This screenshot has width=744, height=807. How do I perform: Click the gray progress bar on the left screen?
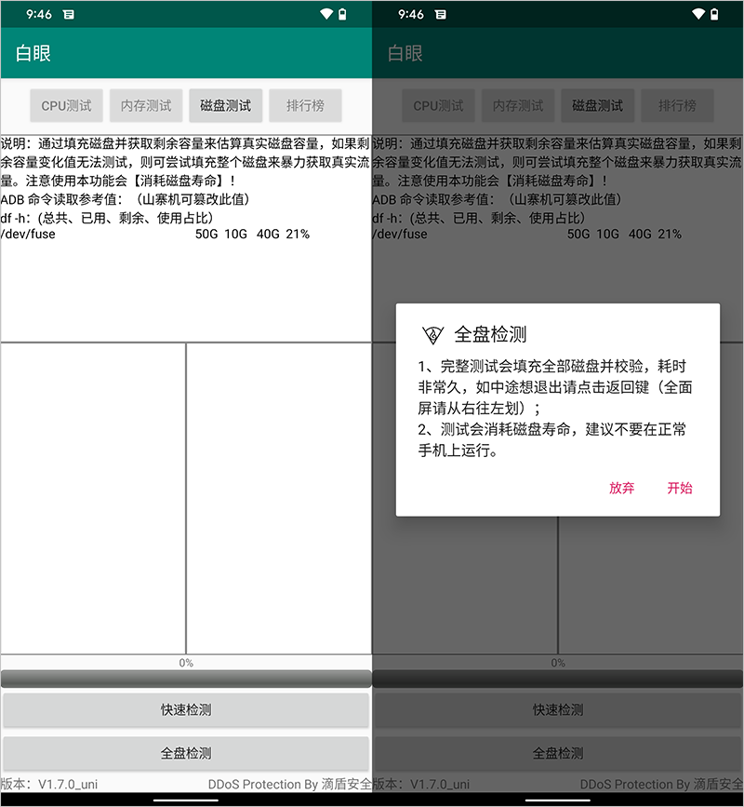[x=186, y=679]
